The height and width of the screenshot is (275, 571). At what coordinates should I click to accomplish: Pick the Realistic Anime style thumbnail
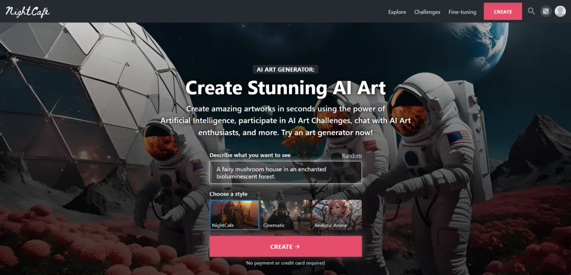click(x=337, y=215)
